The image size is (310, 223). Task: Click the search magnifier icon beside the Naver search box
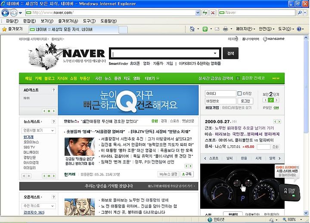point(300,13)
